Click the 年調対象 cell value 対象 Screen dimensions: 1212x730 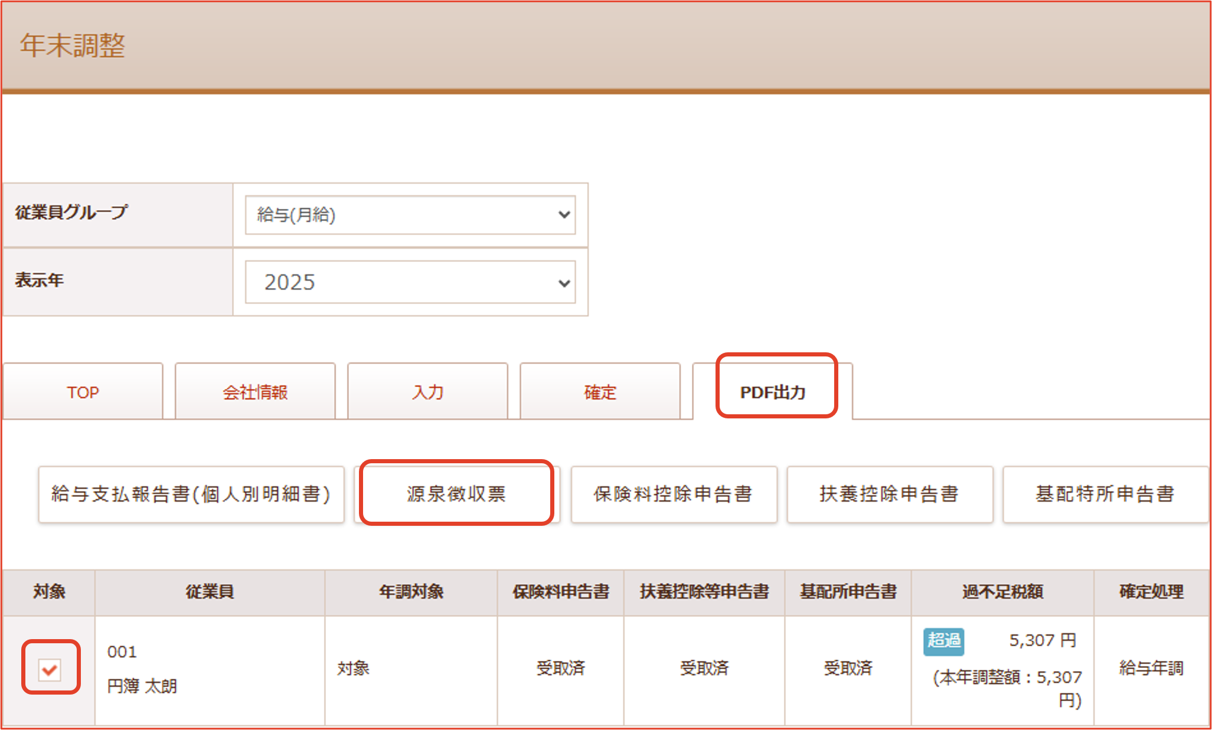pyautogui.click(x=353, y=668)
